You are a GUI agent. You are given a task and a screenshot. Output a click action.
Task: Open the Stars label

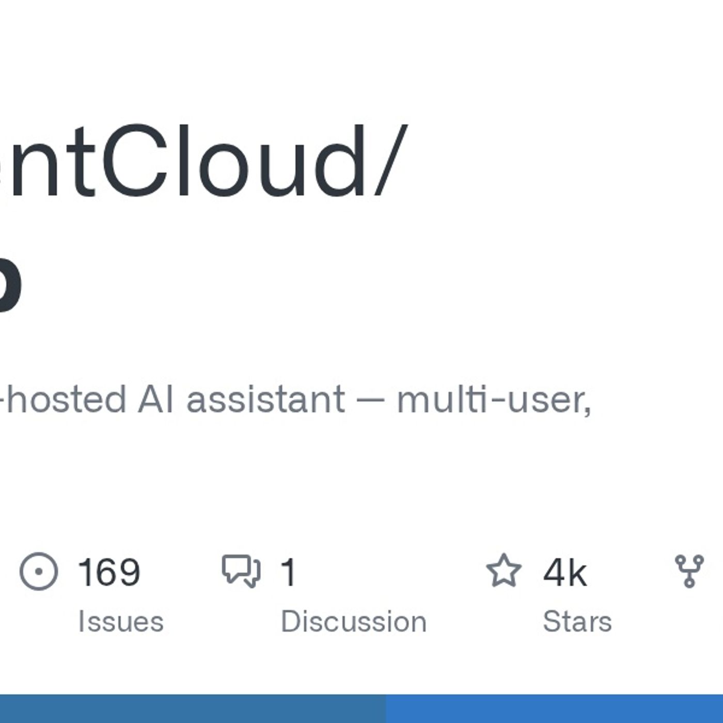coord(577,621)
